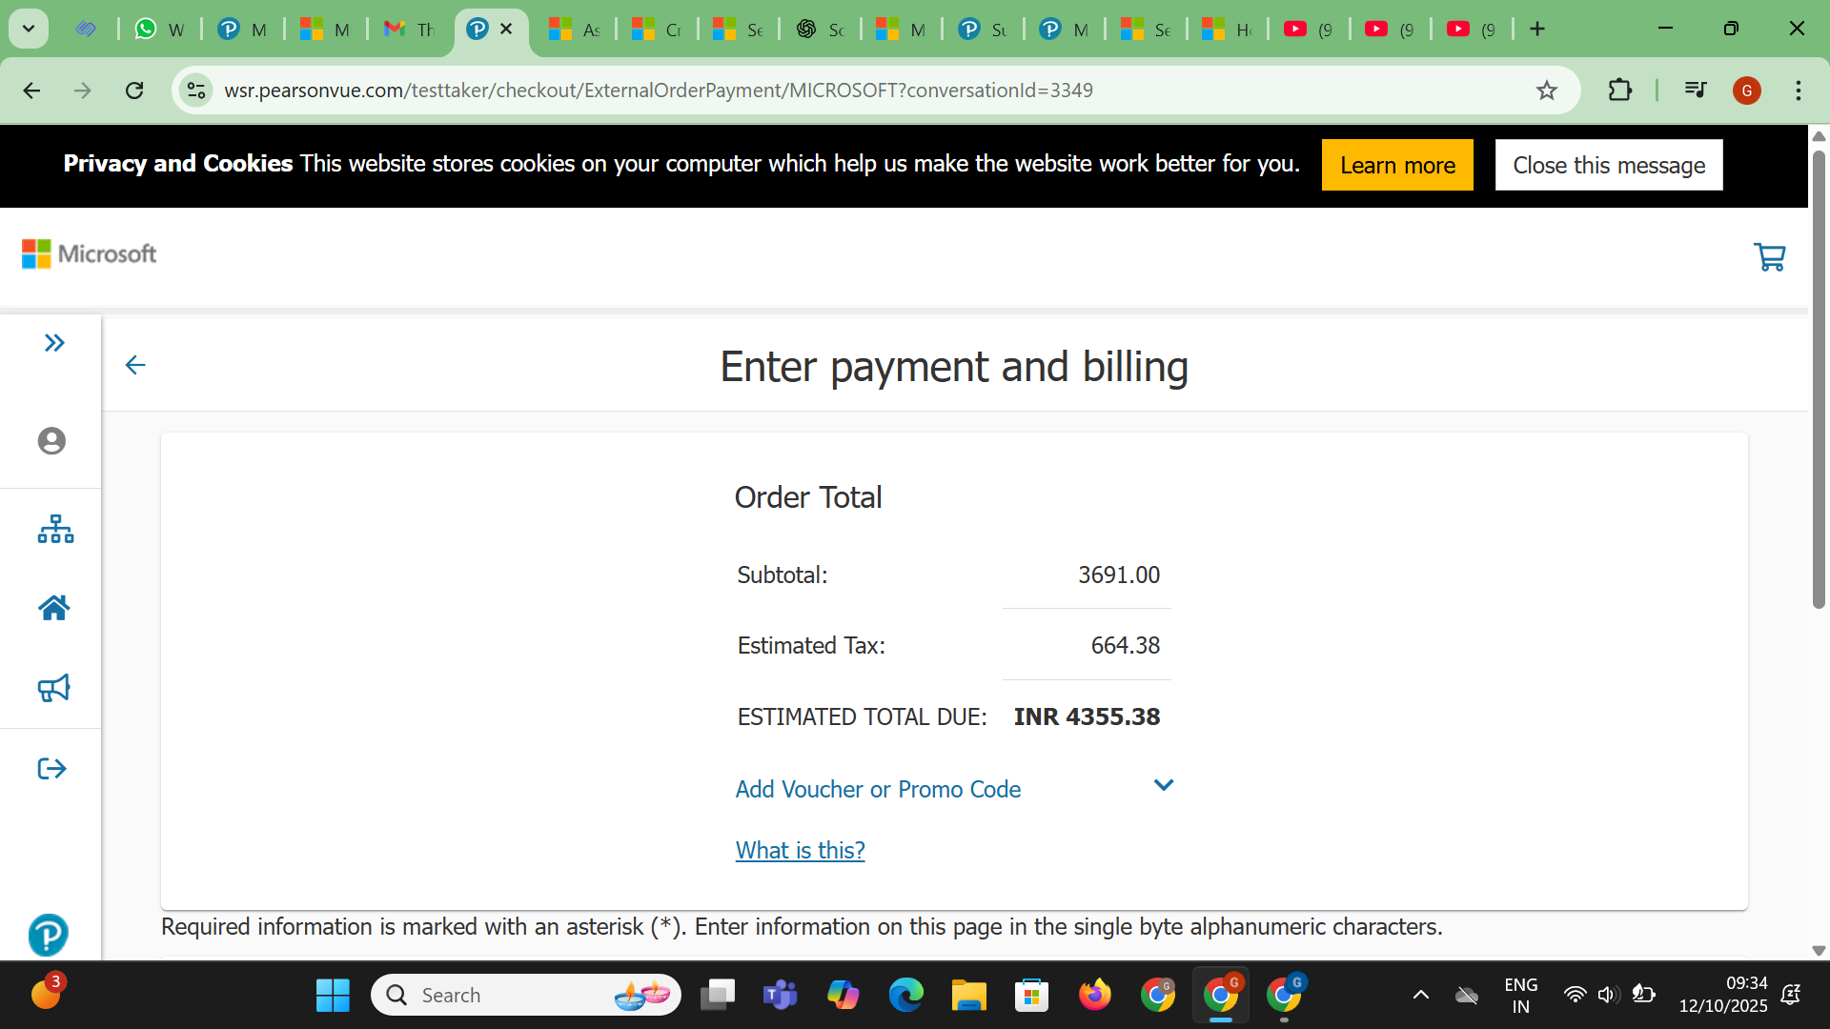Switch to the WhatsApp browser tab
Screen dimensions: 1830x1029
click(159, 30)
